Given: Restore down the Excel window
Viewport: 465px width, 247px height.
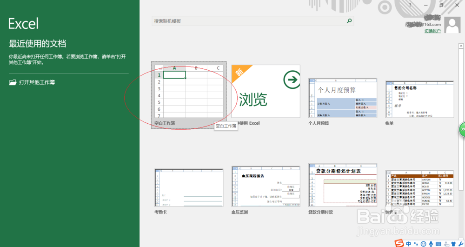Looking at the screenshot, I should coord(441,5).
